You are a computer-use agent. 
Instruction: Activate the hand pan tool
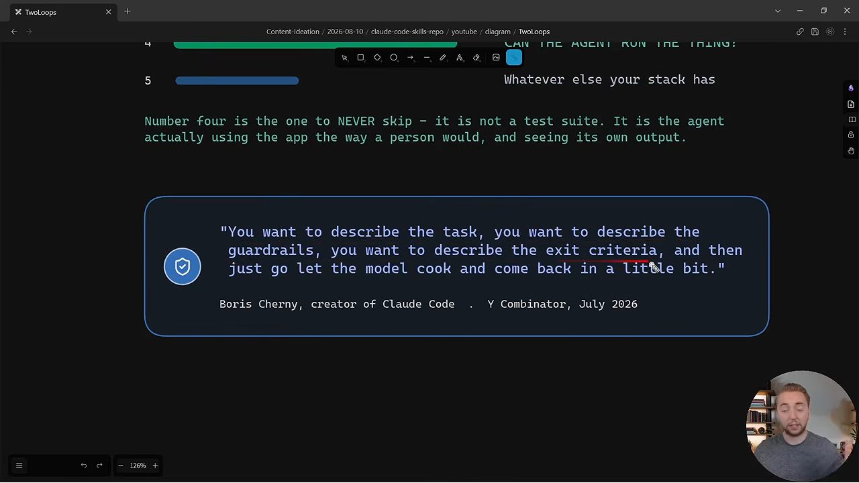851,151
